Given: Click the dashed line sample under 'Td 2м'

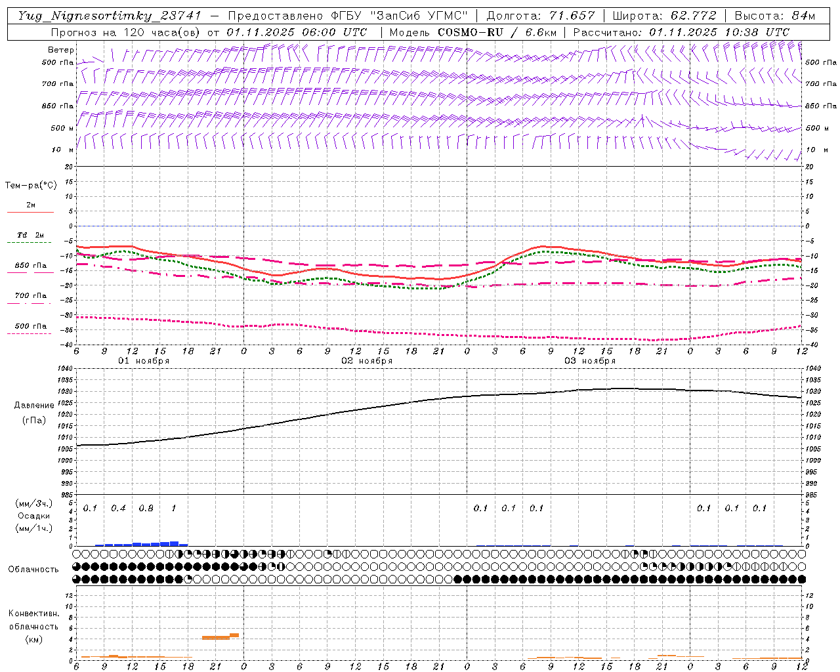Looking at the screenshot, I should [30, 243].
